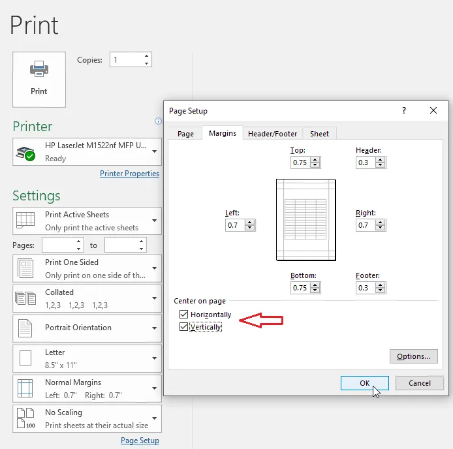
Task: Click the Portrait Orientation page icon
Action: coord(25,328)
